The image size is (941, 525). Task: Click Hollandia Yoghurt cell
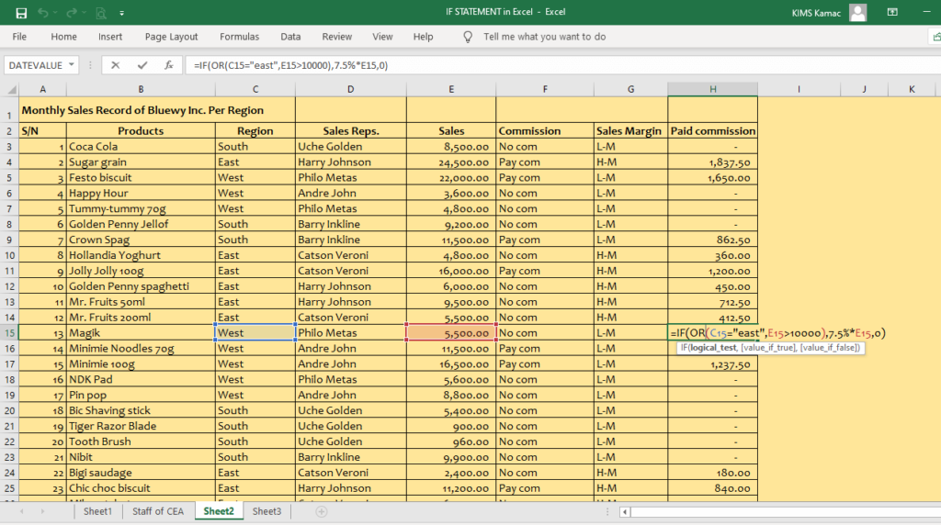[141, 255]
